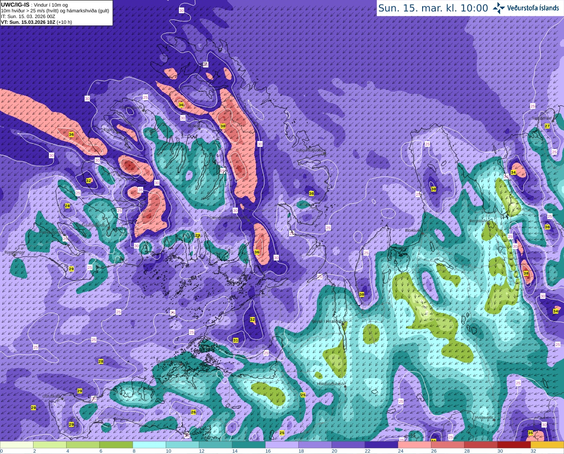
Task: Click the Æðey station label
Action: tap(194, 126)
